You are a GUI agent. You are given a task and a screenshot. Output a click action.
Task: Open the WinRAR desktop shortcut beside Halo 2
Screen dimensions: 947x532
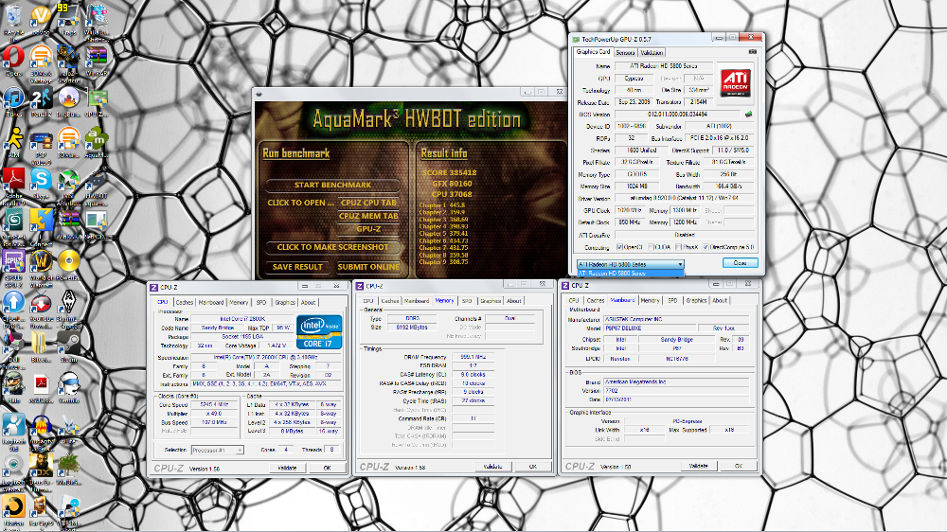coord(96,59)
